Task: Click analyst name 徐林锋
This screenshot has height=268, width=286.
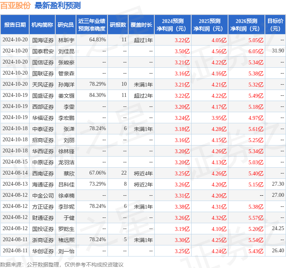Action: (x=66, y=151)
